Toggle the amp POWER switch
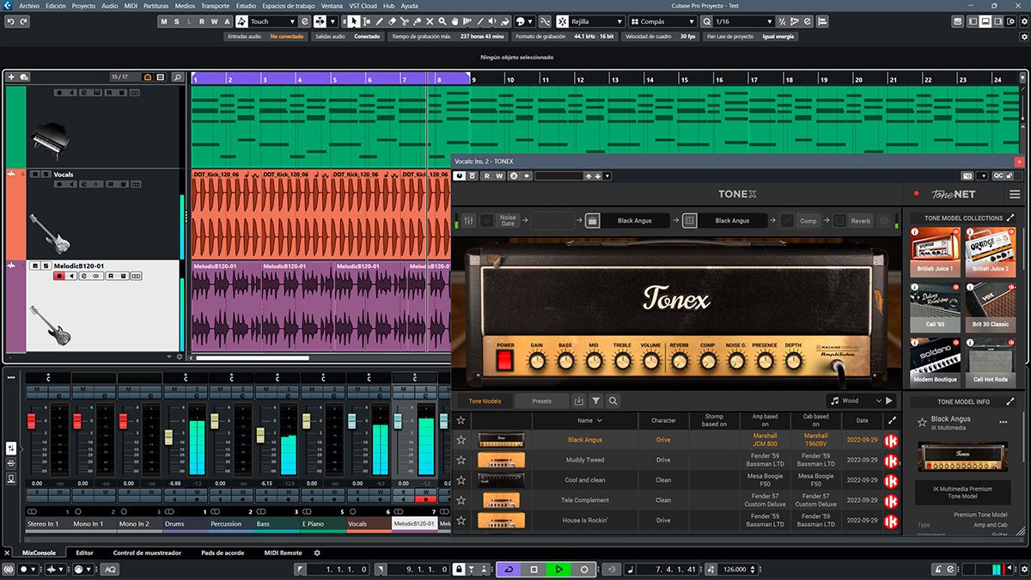The width and height of the screenshot is (1031, 580). pos(504,360)
